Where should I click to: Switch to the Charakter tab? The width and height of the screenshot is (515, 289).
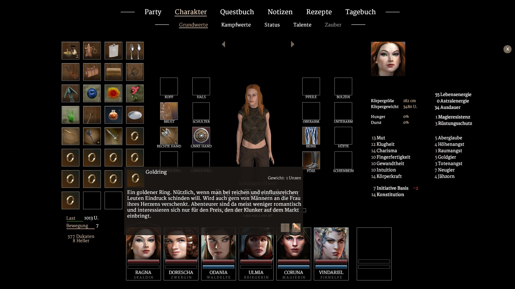191,12
